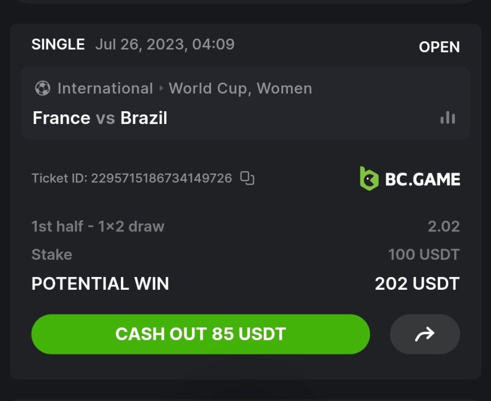Share the bet slip via arrow button
The image size is (491, 401).
click(425, 334)
